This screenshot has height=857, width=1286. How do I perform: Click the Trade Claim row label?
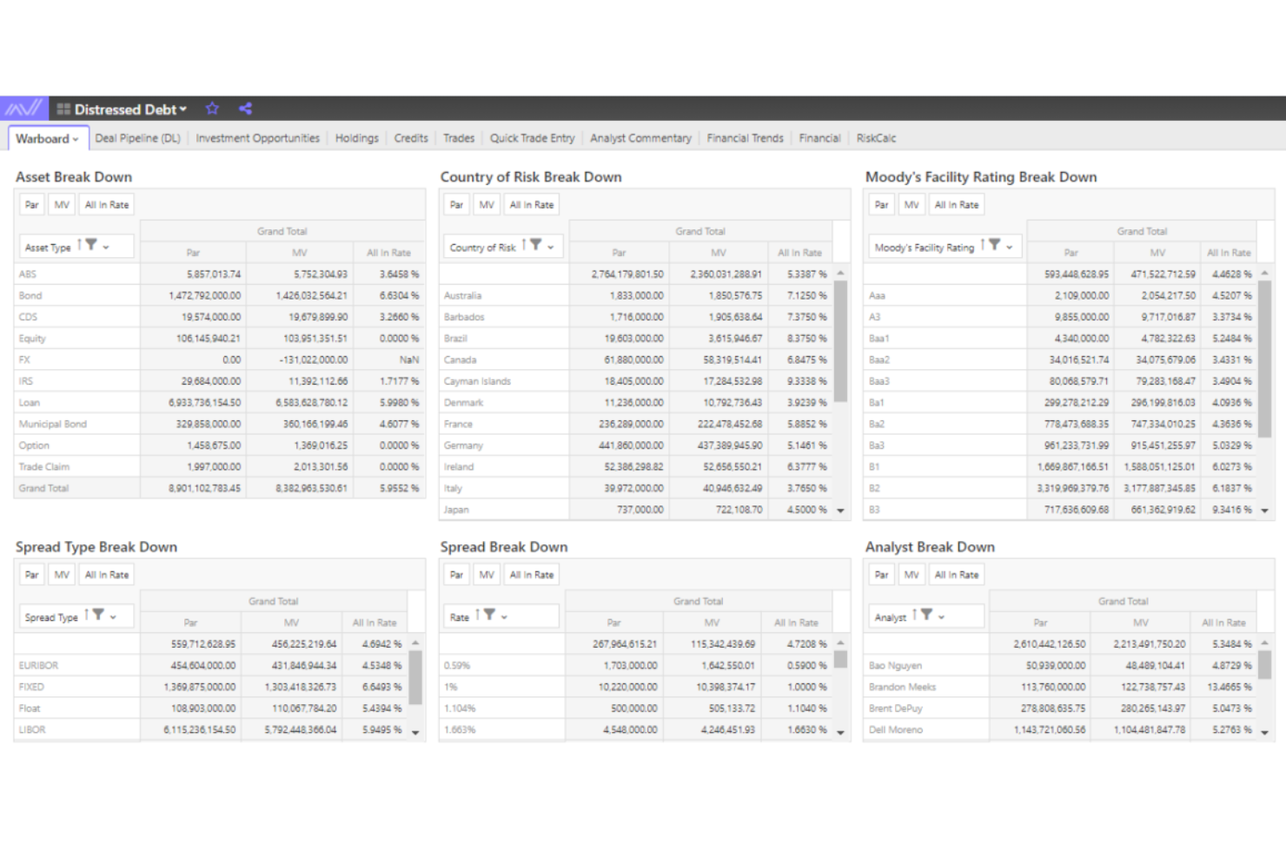[x=43, y=466]
